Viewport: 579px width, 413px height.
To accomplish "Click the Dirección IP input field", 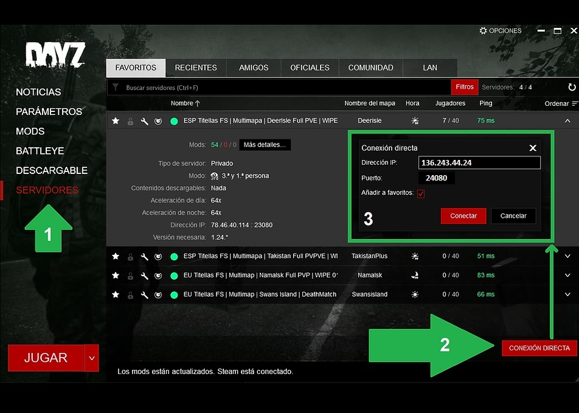I will (x=479, y=162).
